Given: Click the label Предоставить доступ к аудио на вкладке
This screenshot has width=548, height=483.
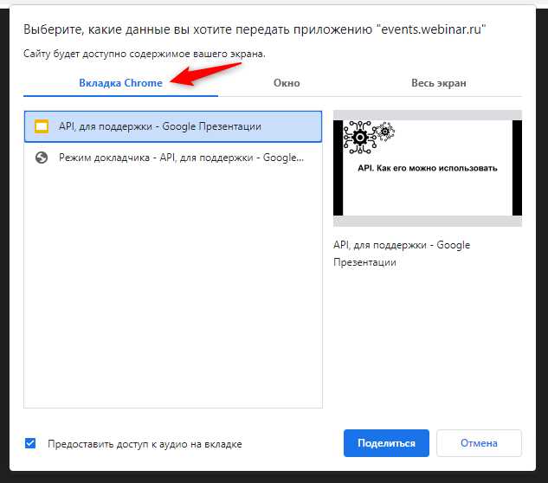Looking at the screenshot, I should (145, 444).
